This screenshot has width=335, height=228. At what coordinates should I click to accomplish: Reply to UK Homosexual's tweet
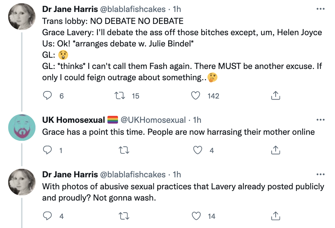pos(47,150)
